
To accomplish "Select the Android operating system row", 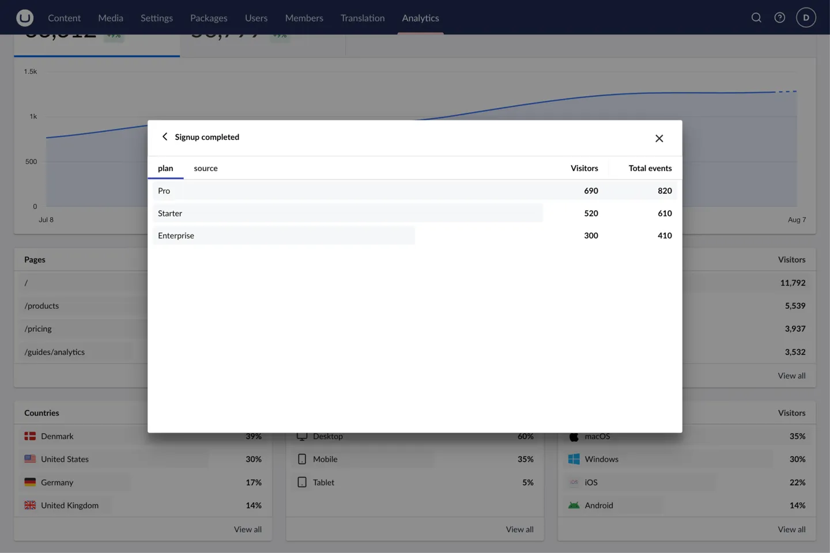I will tap(686, 505).
